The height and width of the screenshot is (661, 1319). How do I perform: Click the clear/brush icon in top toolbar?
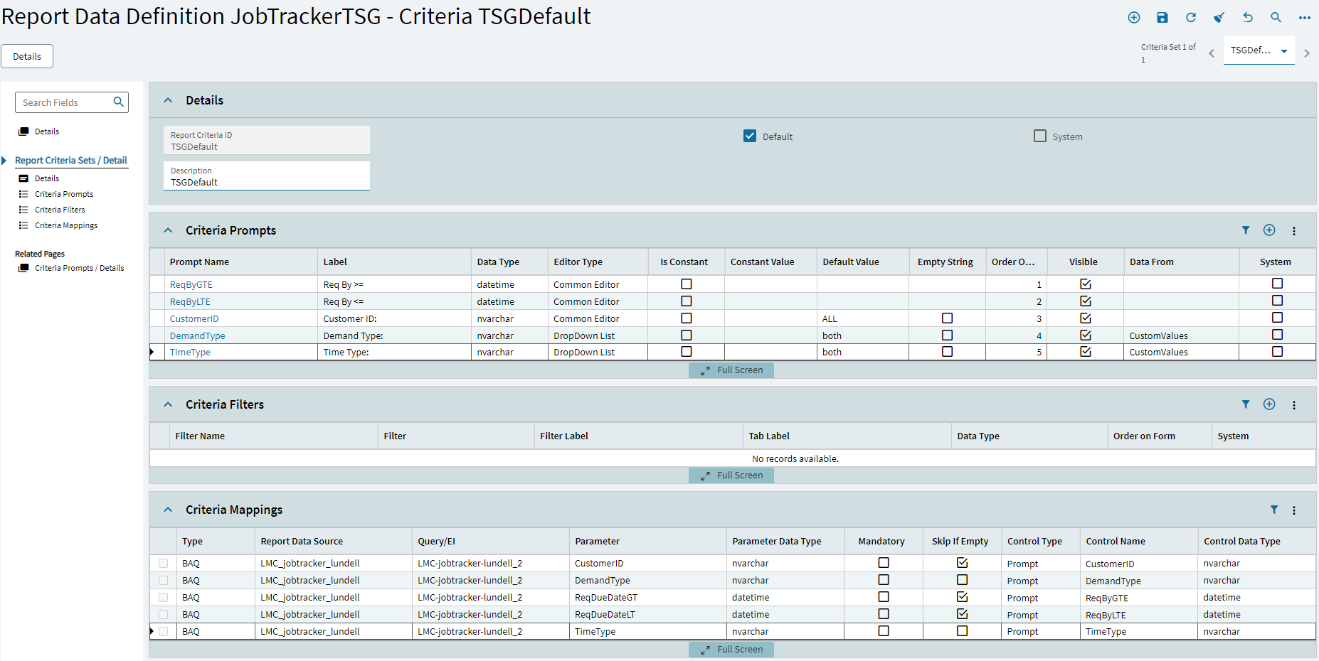point(1219,18)
